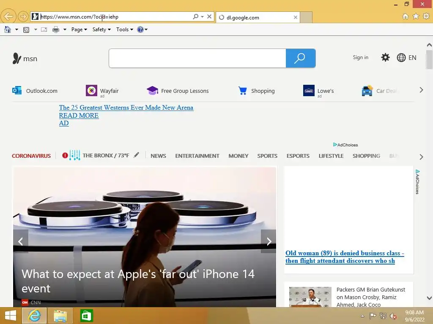Open CORONAVIRUS category

click(31, 156)
